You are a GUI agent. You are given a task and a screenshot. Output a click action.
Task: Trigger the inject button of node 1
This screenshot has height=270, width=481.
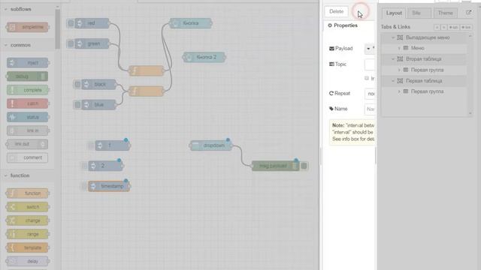91,145
